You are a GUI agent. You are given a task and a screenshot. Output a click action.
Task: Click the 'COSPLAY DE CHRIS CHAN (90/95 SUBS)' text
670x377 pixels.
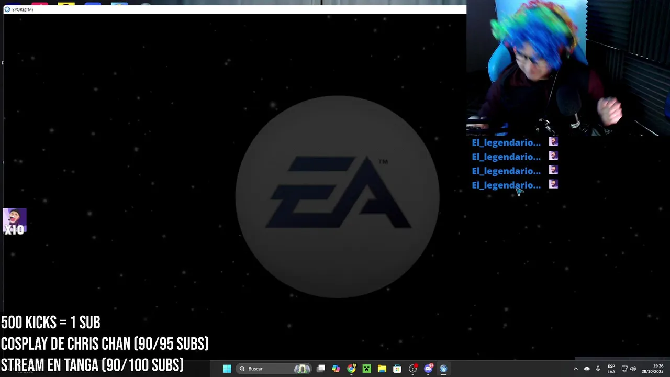(x=105, y=344)
